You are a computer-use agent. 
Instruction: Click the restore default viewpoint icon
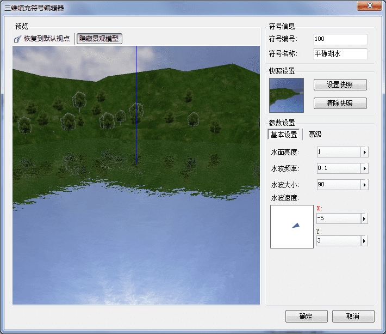click(x=17, y=39)
